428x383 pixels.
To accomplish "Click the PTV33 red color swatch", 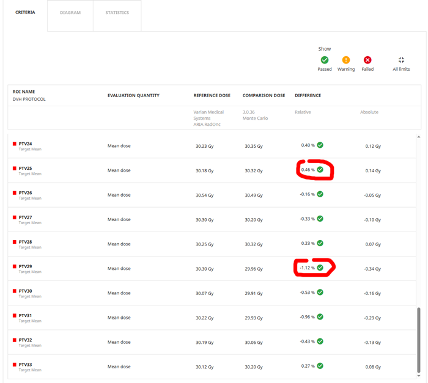I will (15, 365).
